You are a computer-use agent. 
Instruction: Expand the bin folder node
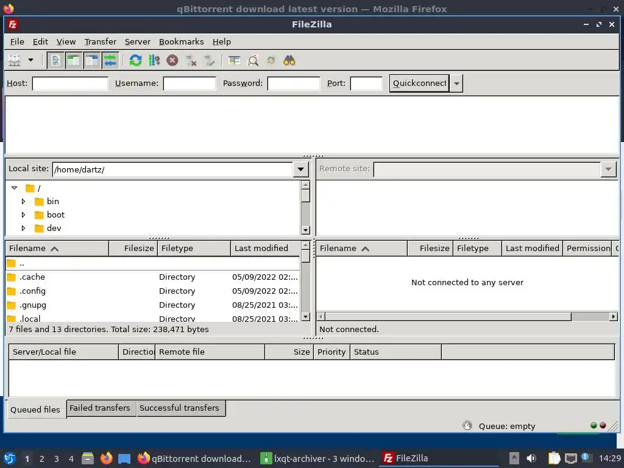23,201
